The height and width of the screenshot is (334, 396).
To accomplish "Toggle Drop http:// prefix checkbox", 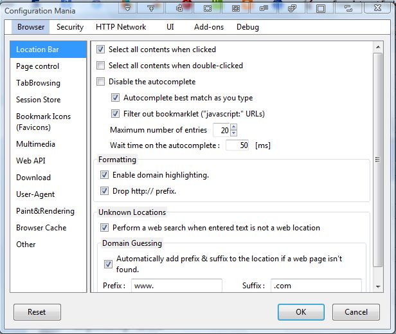I will coord(104,191).
